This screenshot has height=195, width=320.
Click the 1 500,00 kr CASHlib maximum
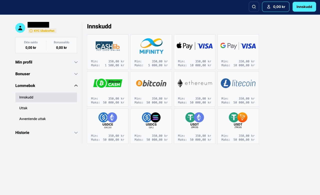[114, 65]
